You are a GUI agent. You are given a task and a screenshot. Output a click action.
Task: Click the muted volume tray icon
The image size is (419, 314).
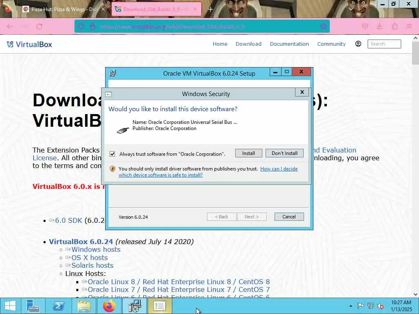click(x=381, y=306)
